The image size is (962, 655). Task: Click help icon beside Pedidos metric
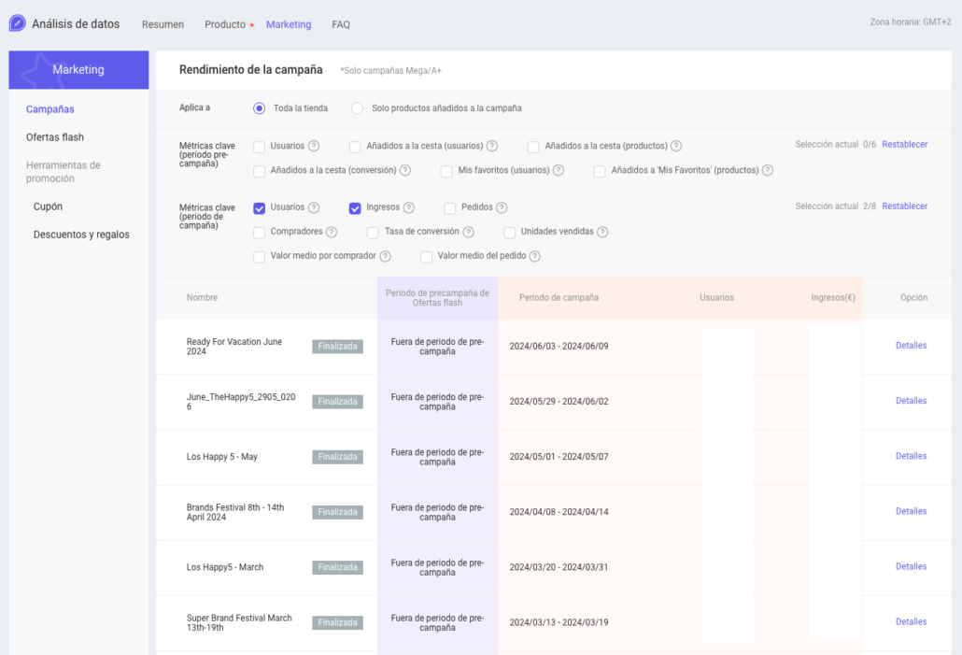pos(502,207)
